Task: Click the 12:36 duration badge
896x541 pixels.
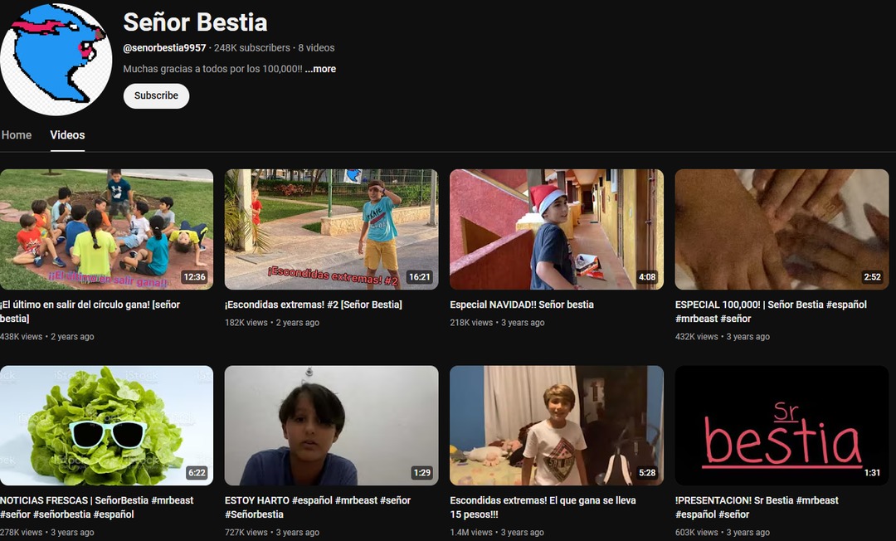Action: 194,277
